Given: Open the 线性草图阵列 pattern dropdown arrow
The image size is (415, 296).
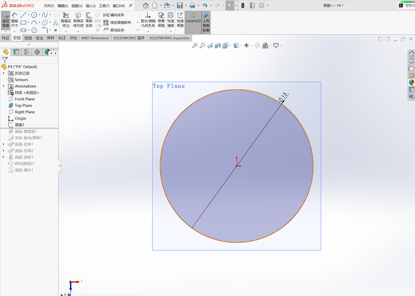Looking at the screenshot, I should (x=137, y=23).
